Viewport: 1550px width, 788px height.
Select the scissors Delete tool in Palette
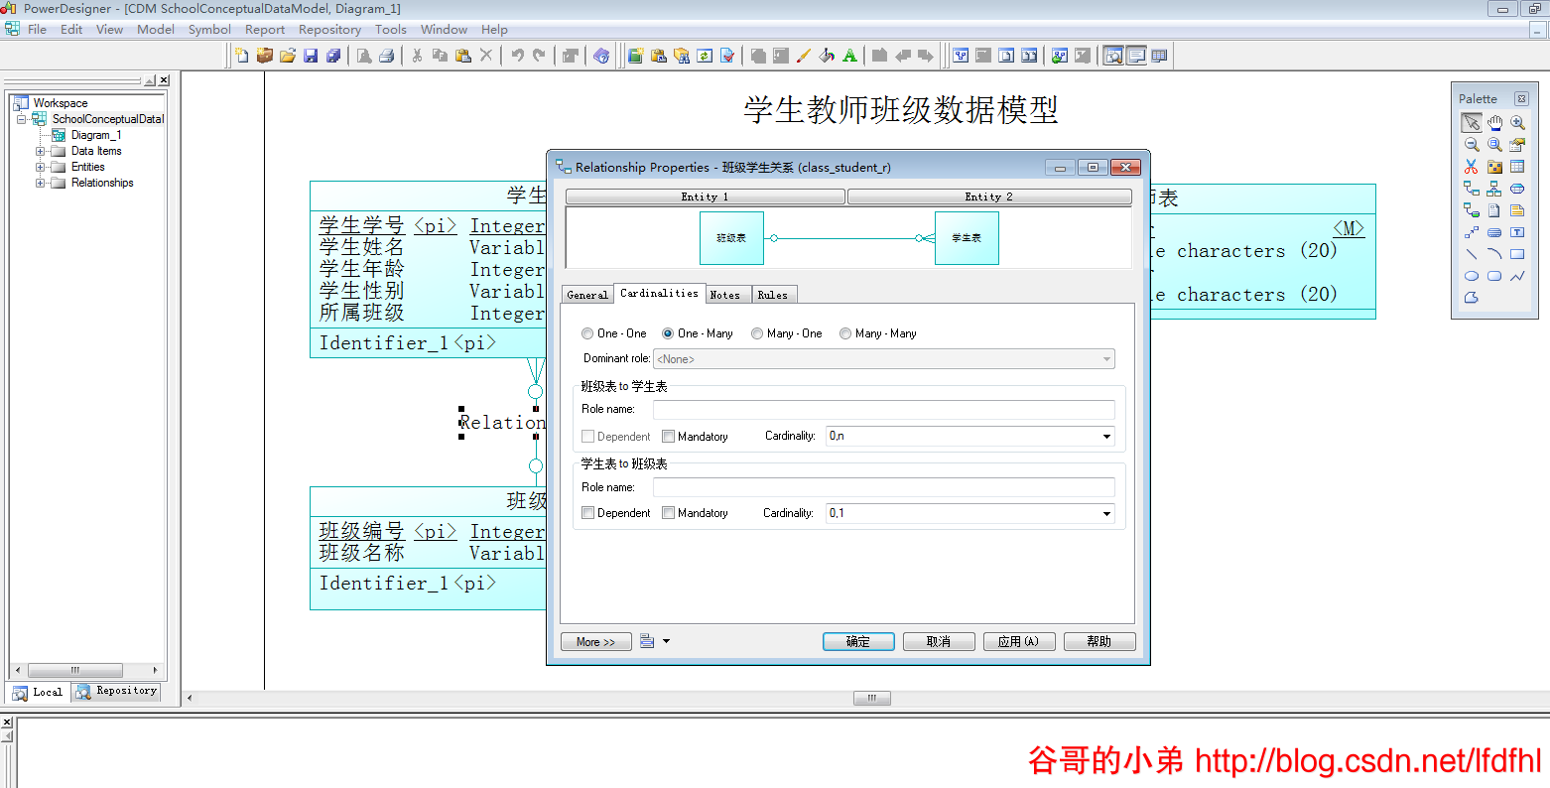tap(1471, 167)
